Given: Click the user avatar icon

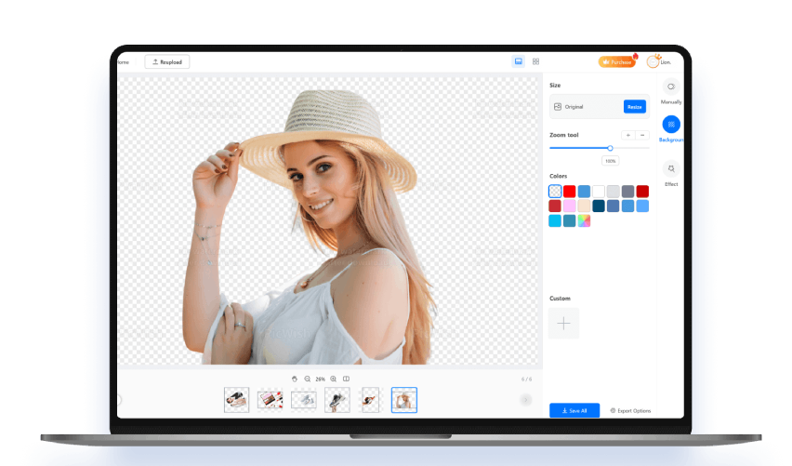Looking at the screenshot, I should point(653,61).
